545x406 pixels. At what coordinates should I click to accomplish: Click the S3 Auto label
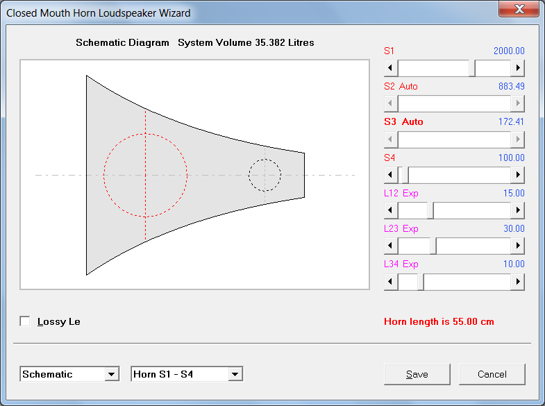pos(403,121)
